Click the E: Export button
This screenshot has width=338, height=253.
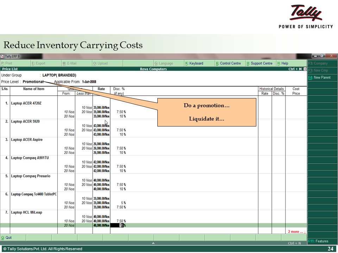point(46,63)
